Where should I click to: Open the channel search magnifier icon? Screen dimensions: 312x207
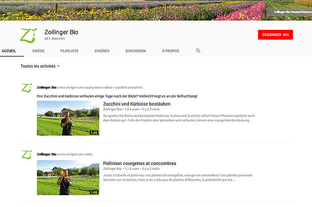(198, 50)
